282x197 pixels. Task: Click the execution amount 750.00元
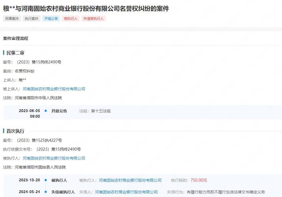199,180
